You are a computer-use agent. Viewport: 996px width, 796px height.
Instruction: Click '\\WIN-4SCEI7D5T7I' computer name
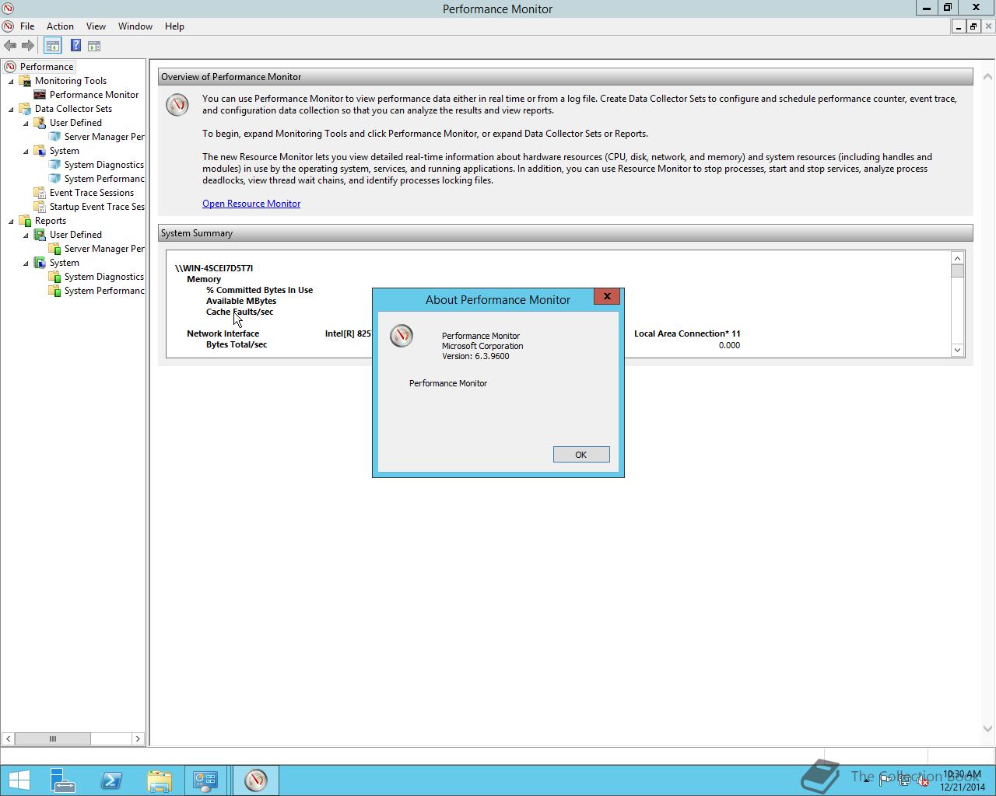(214, 268)
